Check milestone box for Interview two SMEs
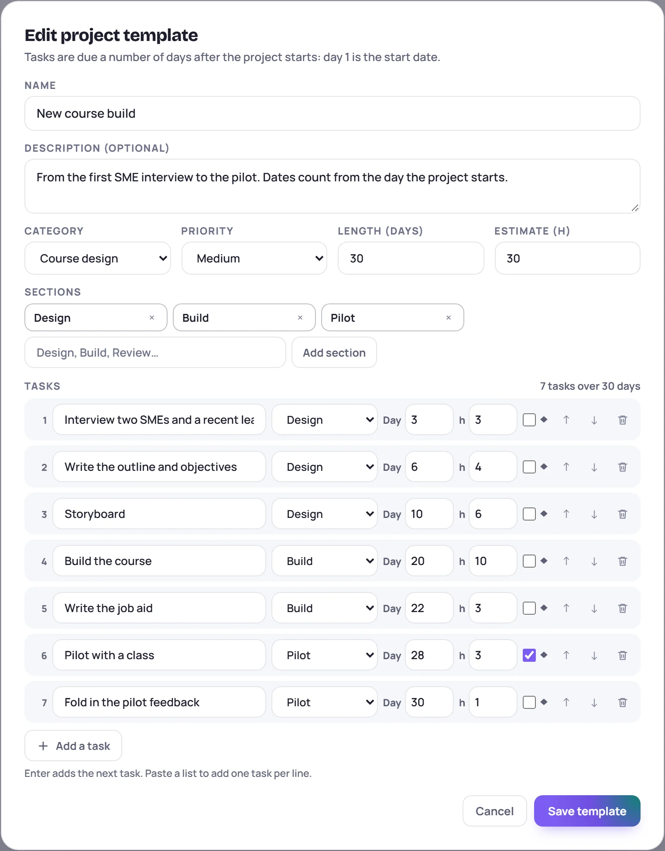This screenshot has height=851, width=665. pos(529,420)
